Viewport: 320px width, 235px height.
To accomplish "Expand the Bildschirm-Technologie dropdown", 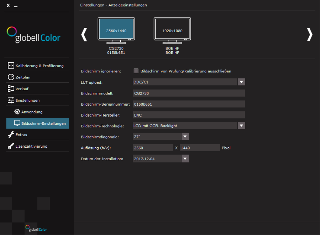I will pos(241,126).
